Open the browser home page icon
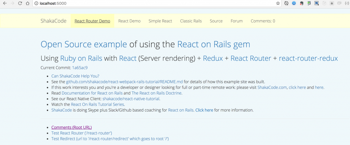Screen dimensions: 350x145 (27, 3)
